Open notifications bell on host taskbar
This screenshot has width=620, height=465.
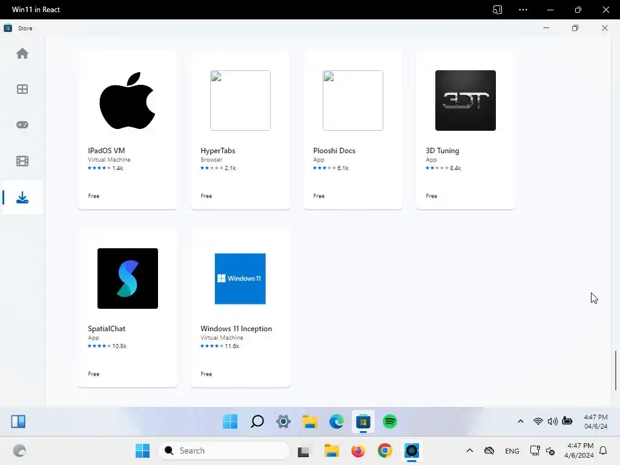click(x=603, y=450)
